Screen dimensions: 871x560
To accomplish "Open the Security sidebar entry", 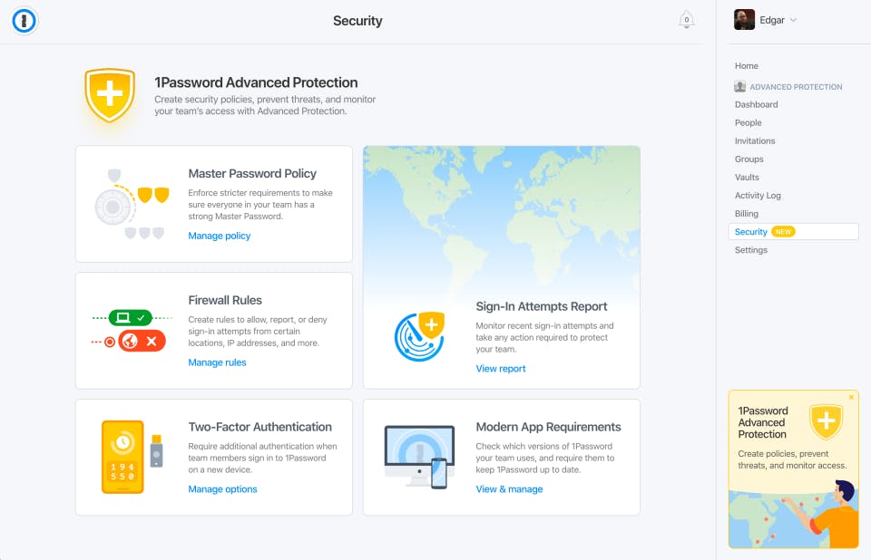I will 751,231.
